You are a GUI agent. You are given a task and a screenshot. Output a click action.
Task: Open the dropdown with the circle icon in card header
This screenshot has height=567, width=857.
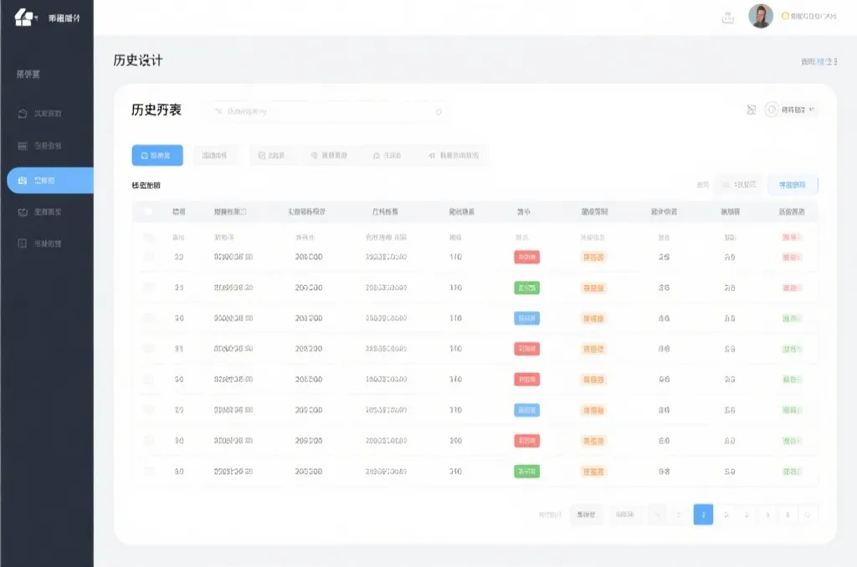pos(790,110)
